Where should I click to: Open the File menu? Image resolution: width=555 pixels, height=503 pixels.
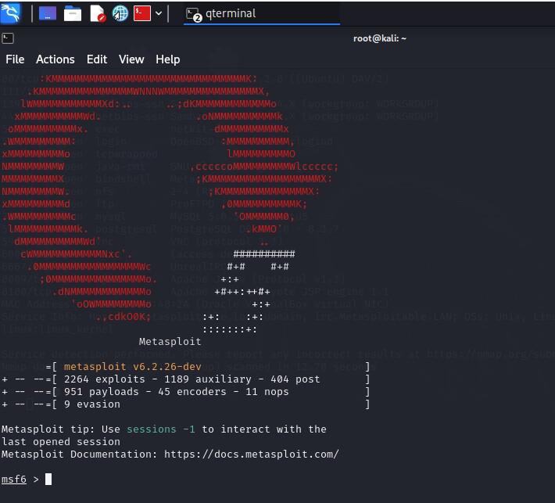pos(15,59)
